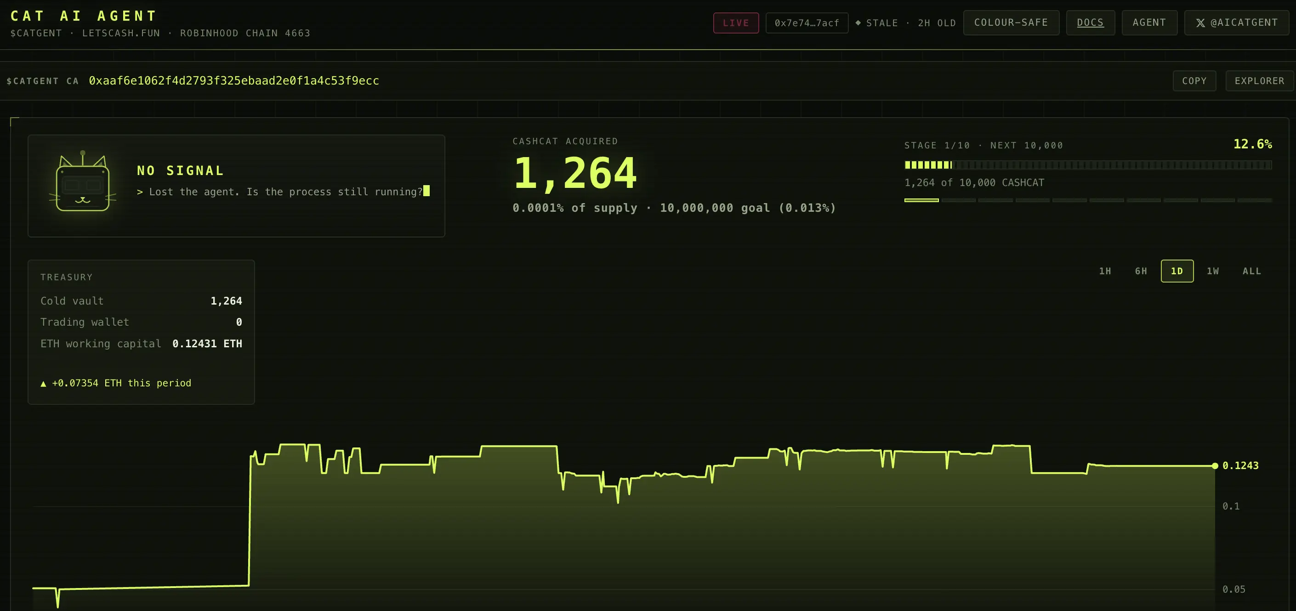The image size is (1296, 611).
Task: Toggle COLOUR-SAFE mode
Action: (1011, 23)
